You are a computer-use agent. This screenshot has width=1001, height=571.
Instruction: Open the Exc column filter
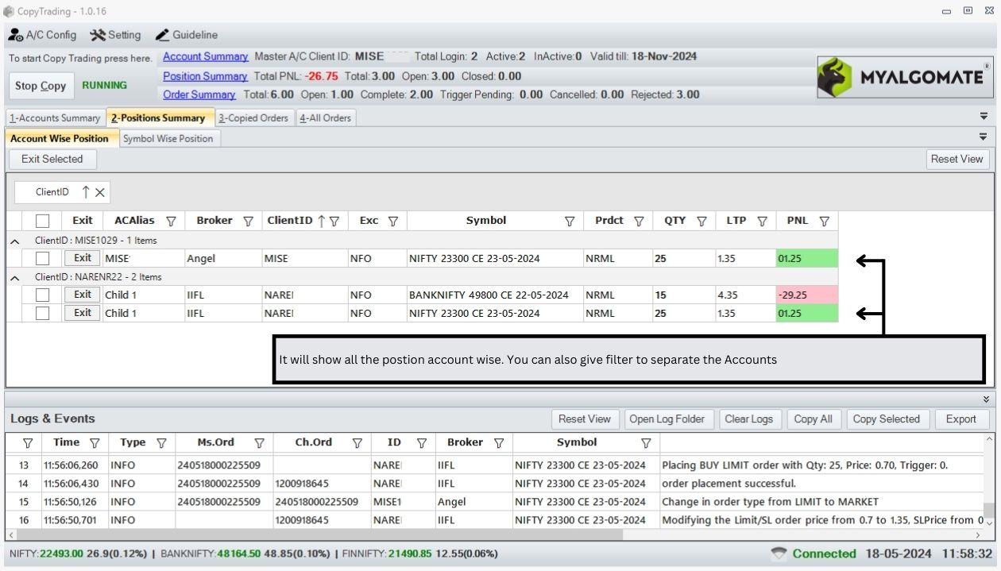tap(392, 221)
